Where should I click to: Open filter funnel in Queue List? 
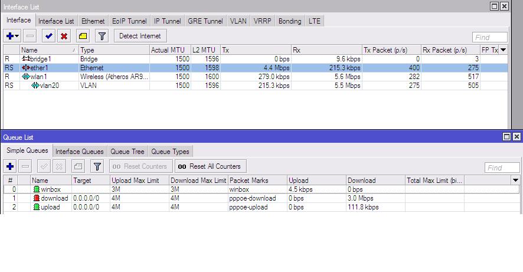pyautogui.click(x=97, y=166)
